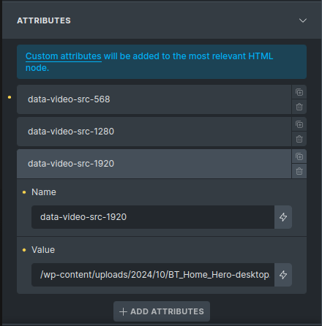The height and width of the screenshot is (326, 322).
Task: Click yellow modified dot beside Value label
Action: (24, 250)
